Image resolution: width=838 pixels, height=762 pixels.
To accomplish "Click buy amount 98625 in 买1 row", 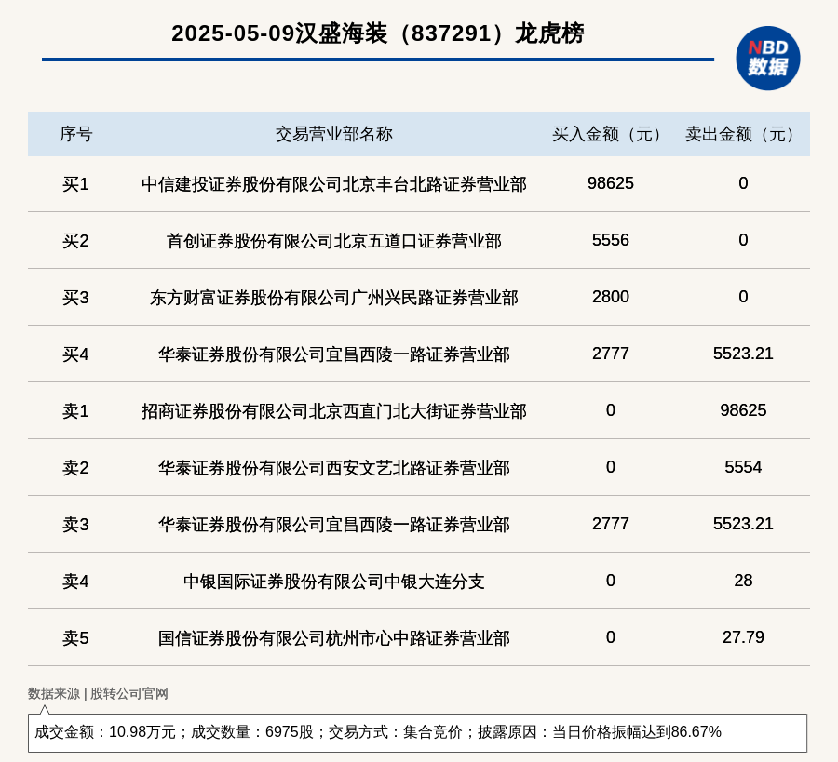I will pyautogui.click(x=610, y=183).
